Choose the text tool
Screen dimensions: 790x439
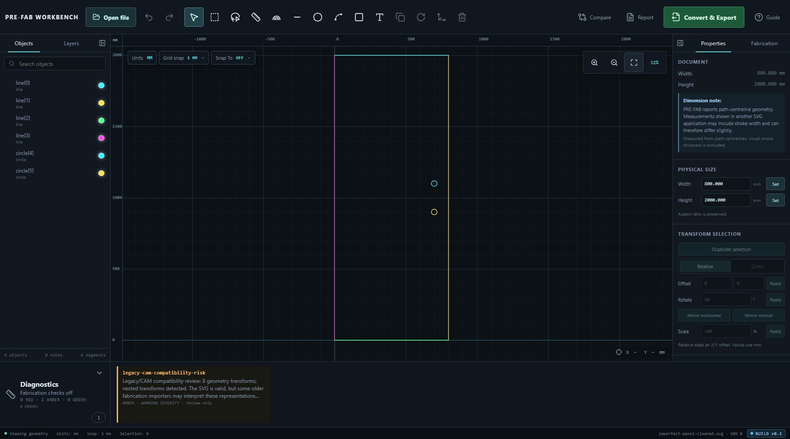click(x=380, y=17)
